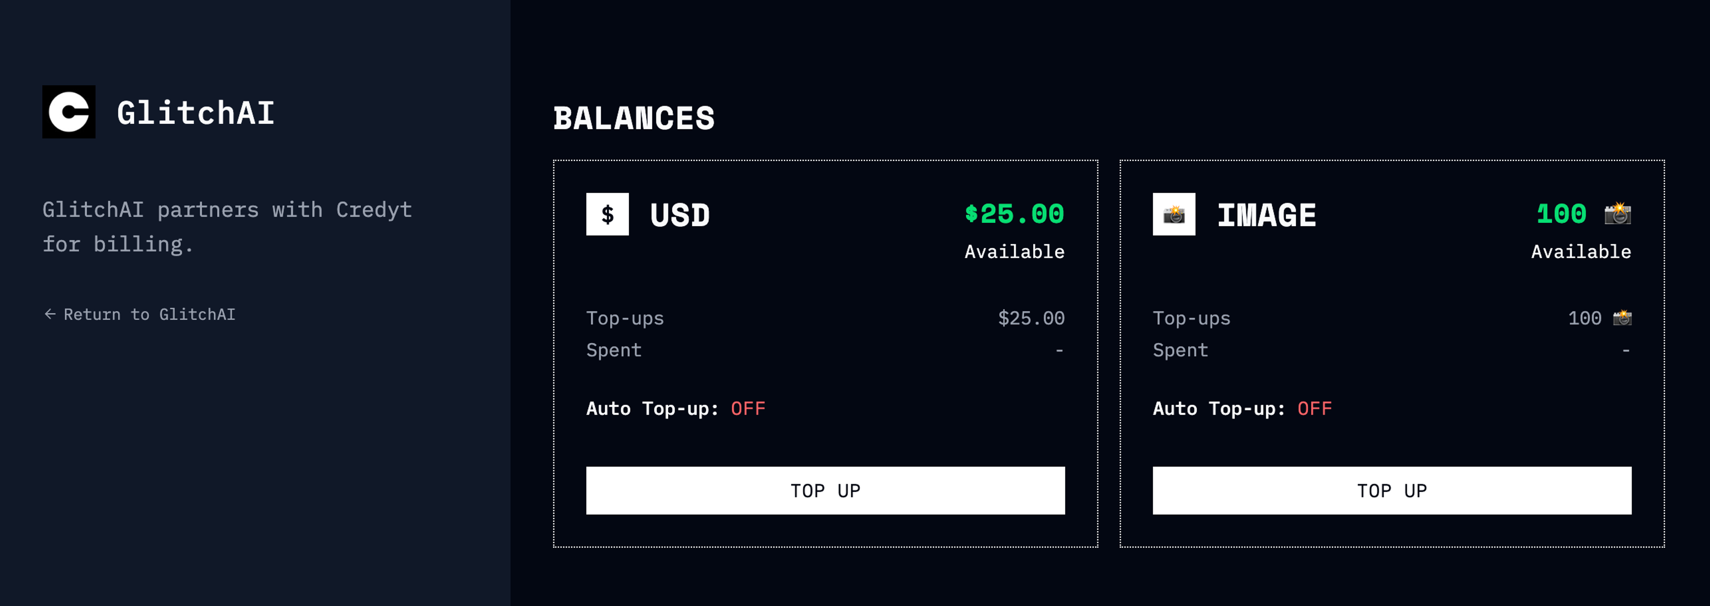1710x606 pixels.
Task: Click the camera icon on IMAGE card
Action: tap(1174, 214)
